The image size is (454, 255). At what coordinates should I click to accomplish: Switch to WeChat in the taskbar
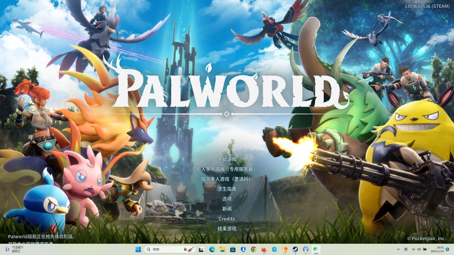click(x=316, y=249)
